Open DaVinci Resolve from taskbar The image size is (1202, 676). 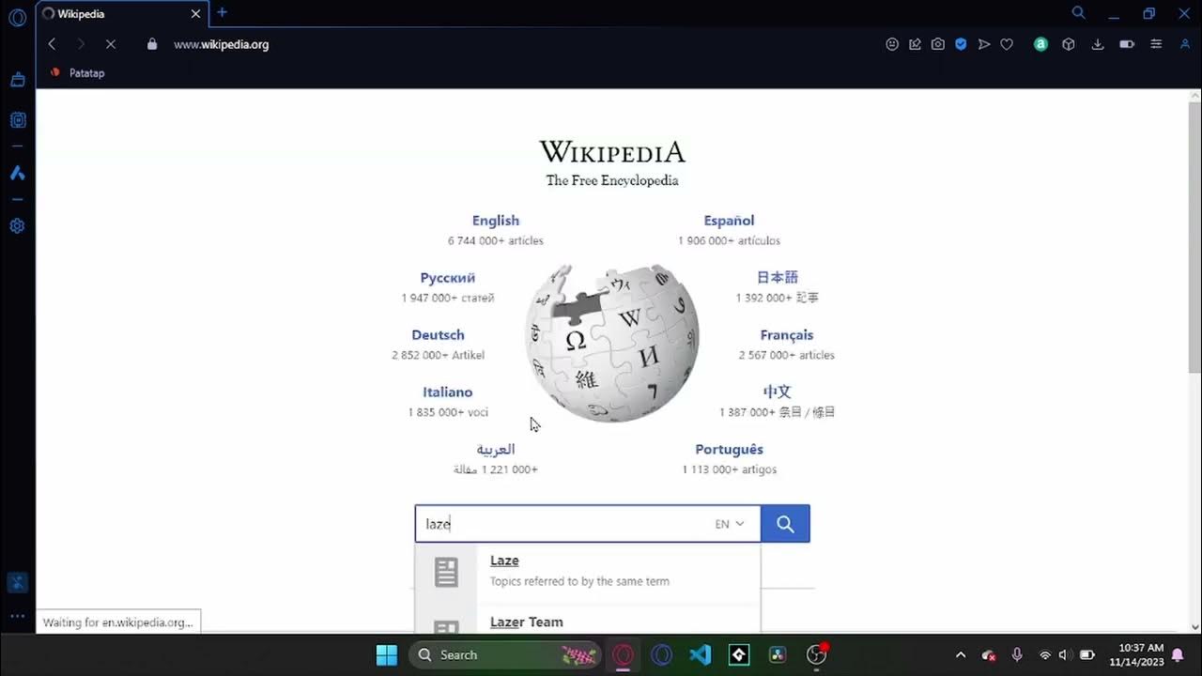tap(778, 654)
